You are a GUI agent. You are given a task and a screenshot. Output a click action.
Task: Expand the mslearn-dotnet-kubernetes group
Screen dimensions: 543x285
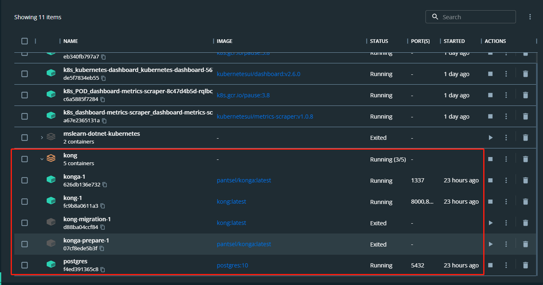[x=42, y=138]
